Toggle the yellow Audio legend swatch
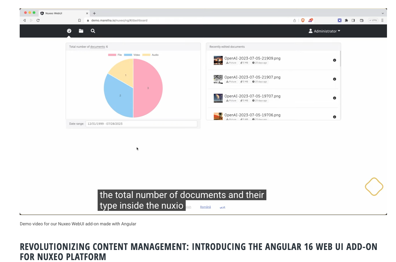Image resolution: width=396 pixels, height=262 pixels. (146, 55)
